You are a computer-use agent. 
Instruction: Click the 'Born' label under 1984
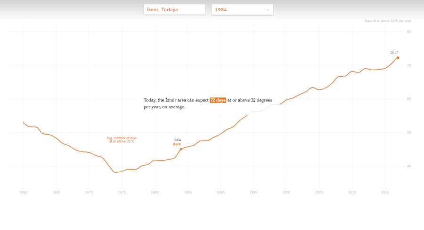coord(177,144)
